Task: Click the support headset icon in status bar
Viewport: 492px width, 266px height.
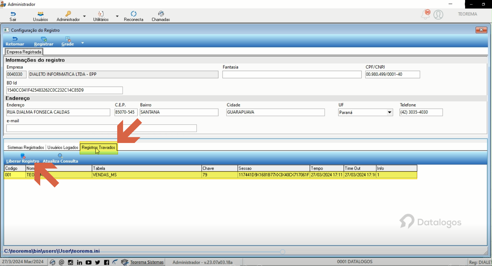Action: (52, 262)
